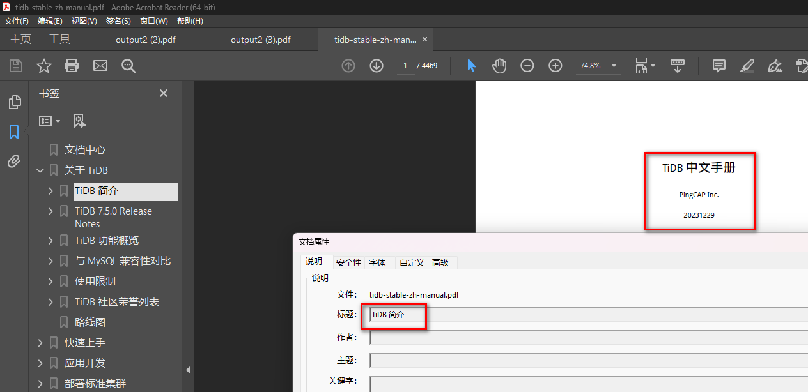Select the 路线图 bookmark
808x392 pixels.
click(90, 322)
